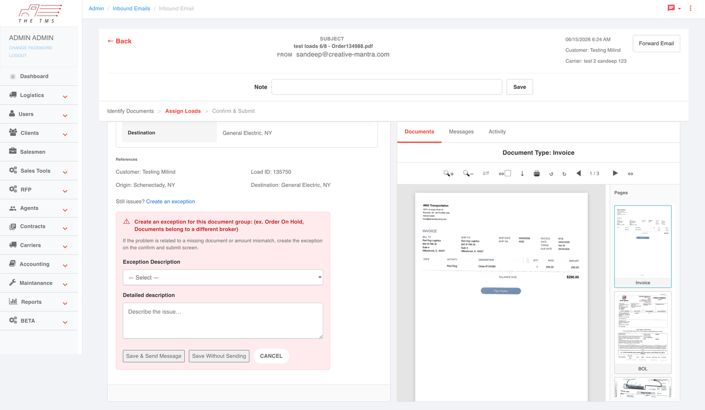Click the Agents people icon

tap(13, 208)
